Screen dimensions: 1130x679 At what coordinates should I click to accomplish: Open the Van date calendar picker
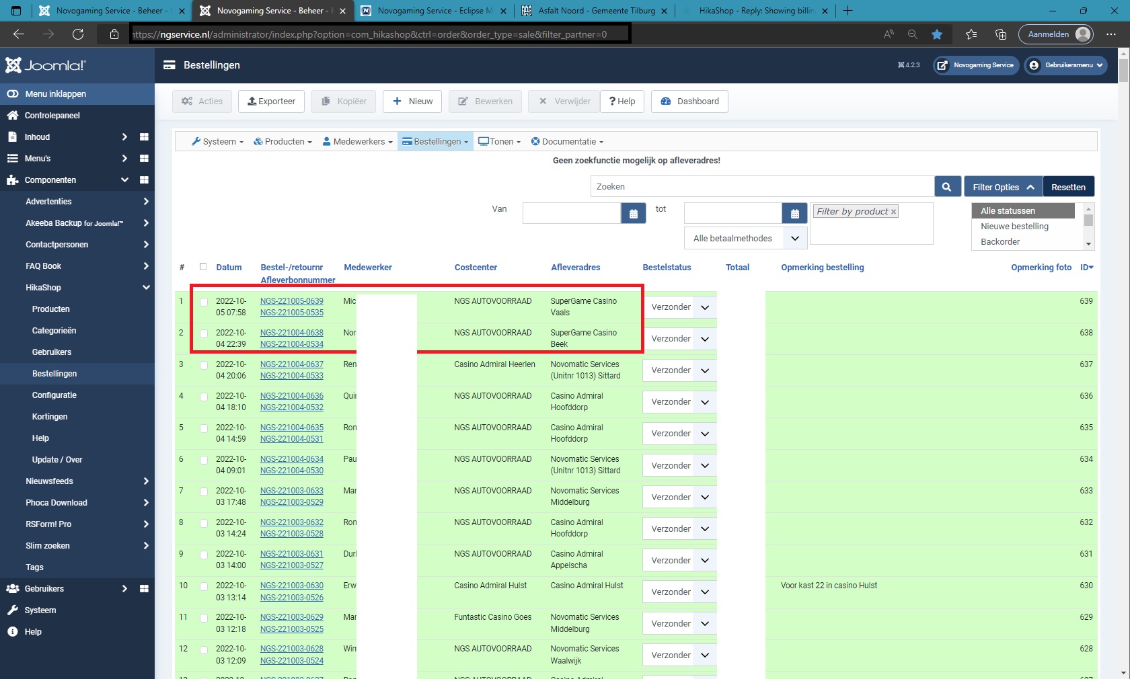[x=633, y=214]
